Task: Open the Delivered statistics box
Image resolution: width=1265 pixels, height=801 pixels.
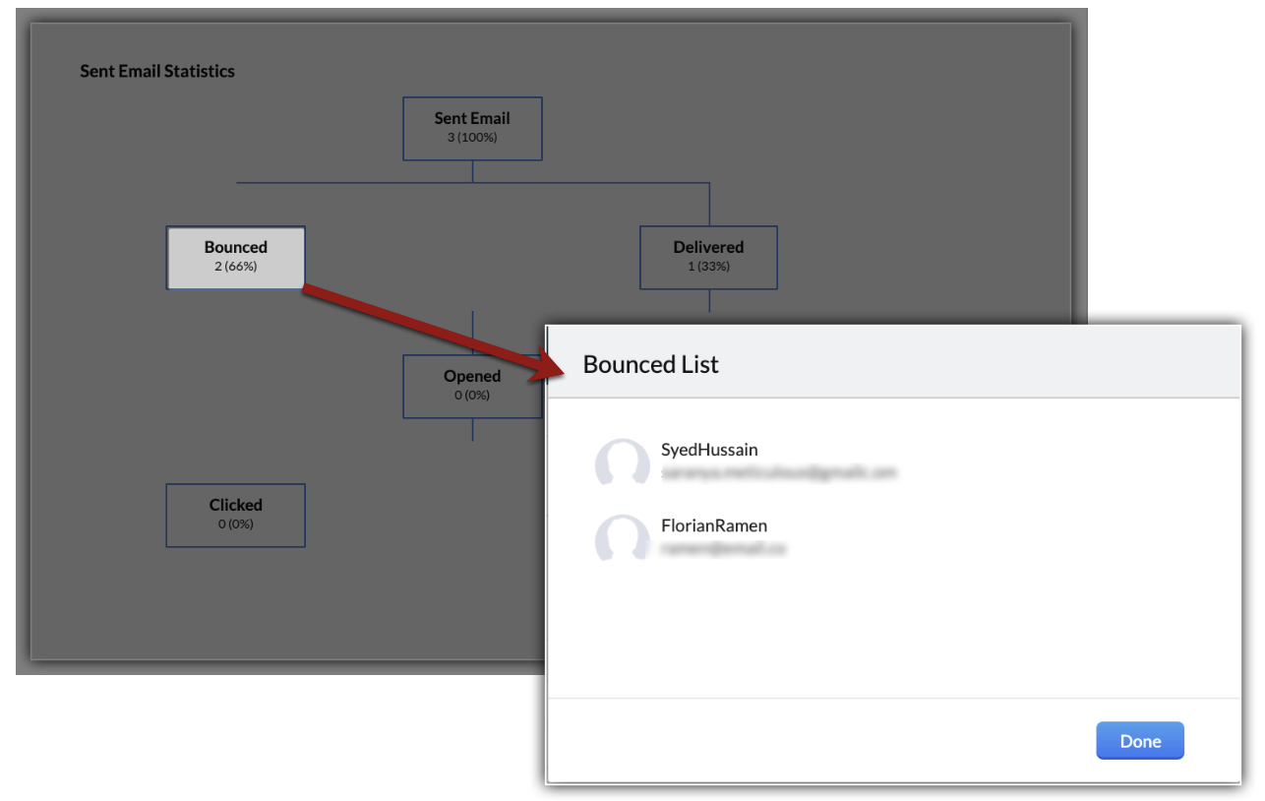Action: click(x=708, y=257)
